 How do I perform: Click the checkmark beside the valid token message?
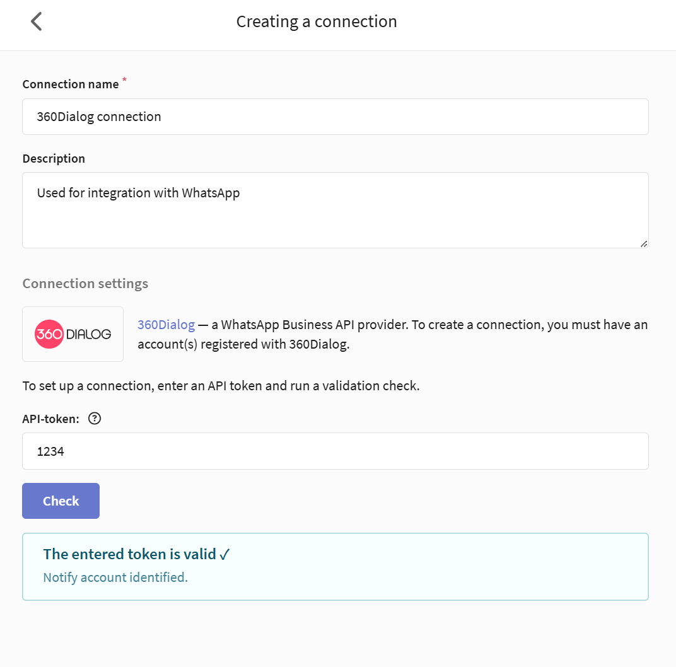click(x=224, y=554)
